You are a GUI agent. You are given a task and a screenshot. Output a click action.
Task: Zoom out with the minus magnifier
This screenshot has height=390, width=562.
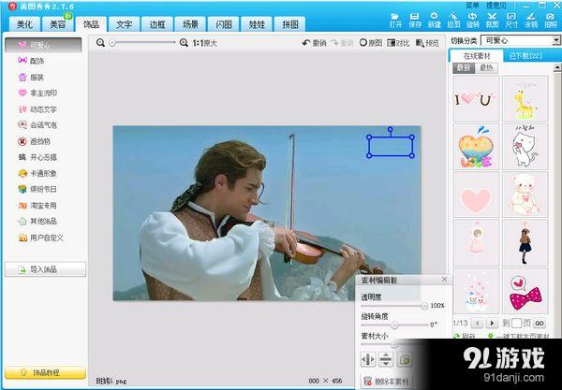pos(101,43)
